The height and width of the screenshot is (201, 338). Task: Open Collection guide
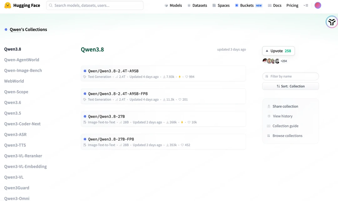coord(285,126)
